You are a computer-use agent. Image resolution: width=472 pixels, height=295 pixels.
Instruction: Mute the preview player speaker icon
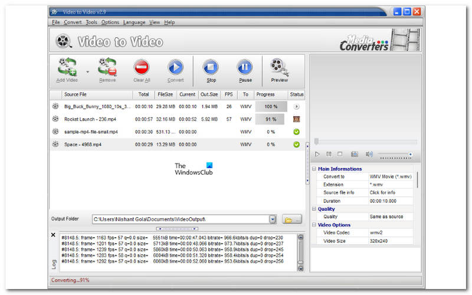369,154
